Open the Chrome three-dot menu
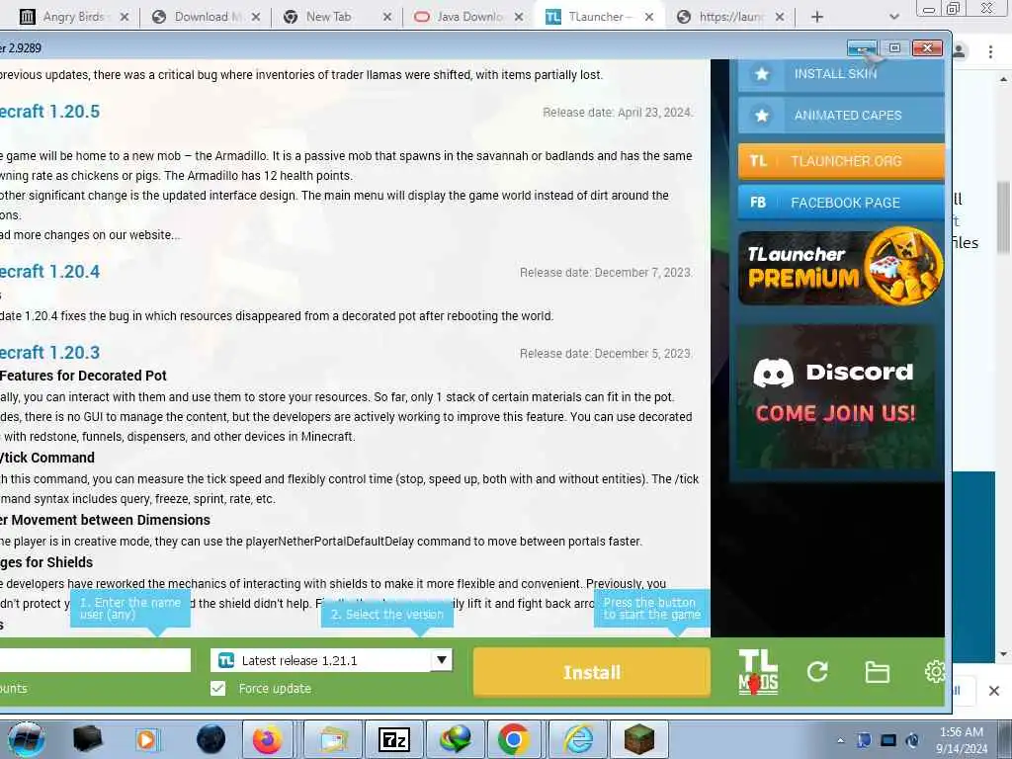1012x759 pixels. (x=990, y=51)
